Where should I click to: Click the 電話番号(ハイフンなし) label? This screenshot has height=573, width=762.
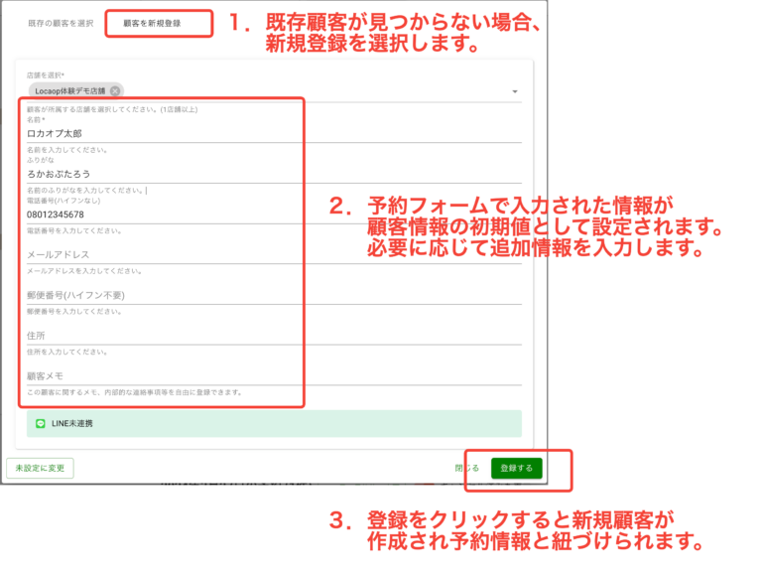63,201
